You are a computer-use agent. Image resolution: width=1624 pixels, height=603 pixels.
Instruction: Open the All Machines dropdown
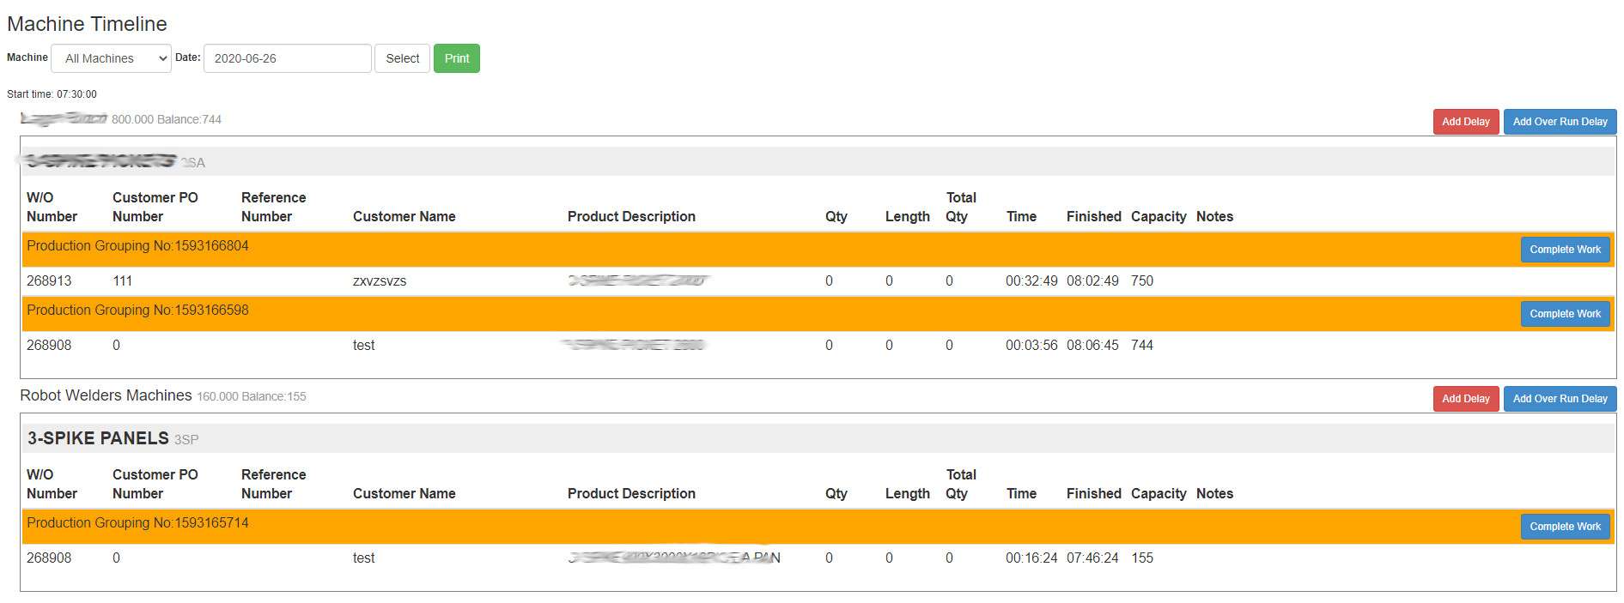click(111, 58)
